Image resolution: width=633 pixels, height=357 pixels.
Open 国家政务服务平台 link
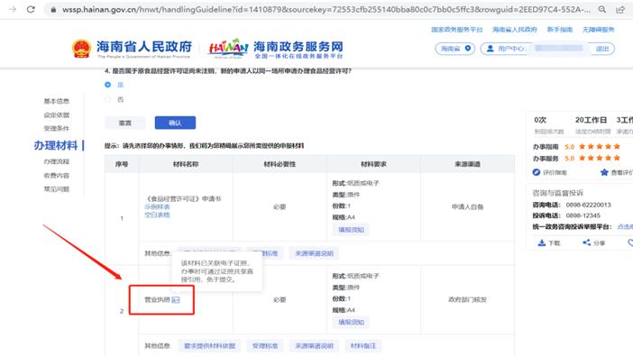tap(456, 30)
